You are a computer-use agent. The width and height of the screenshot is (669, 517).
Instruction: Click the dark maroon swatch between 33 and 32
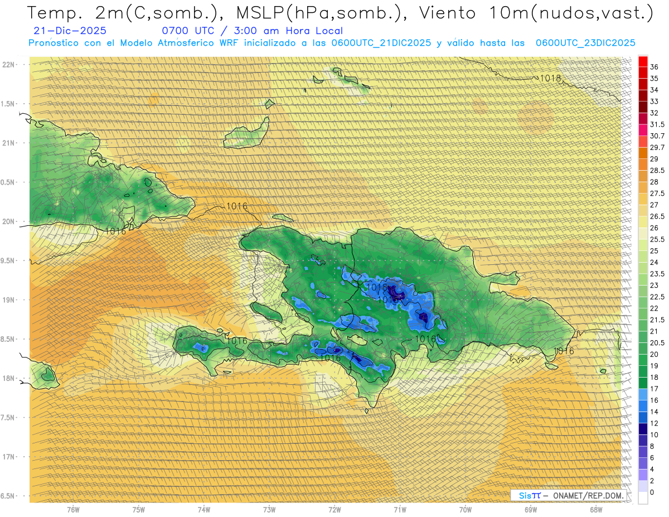[643, 107]
